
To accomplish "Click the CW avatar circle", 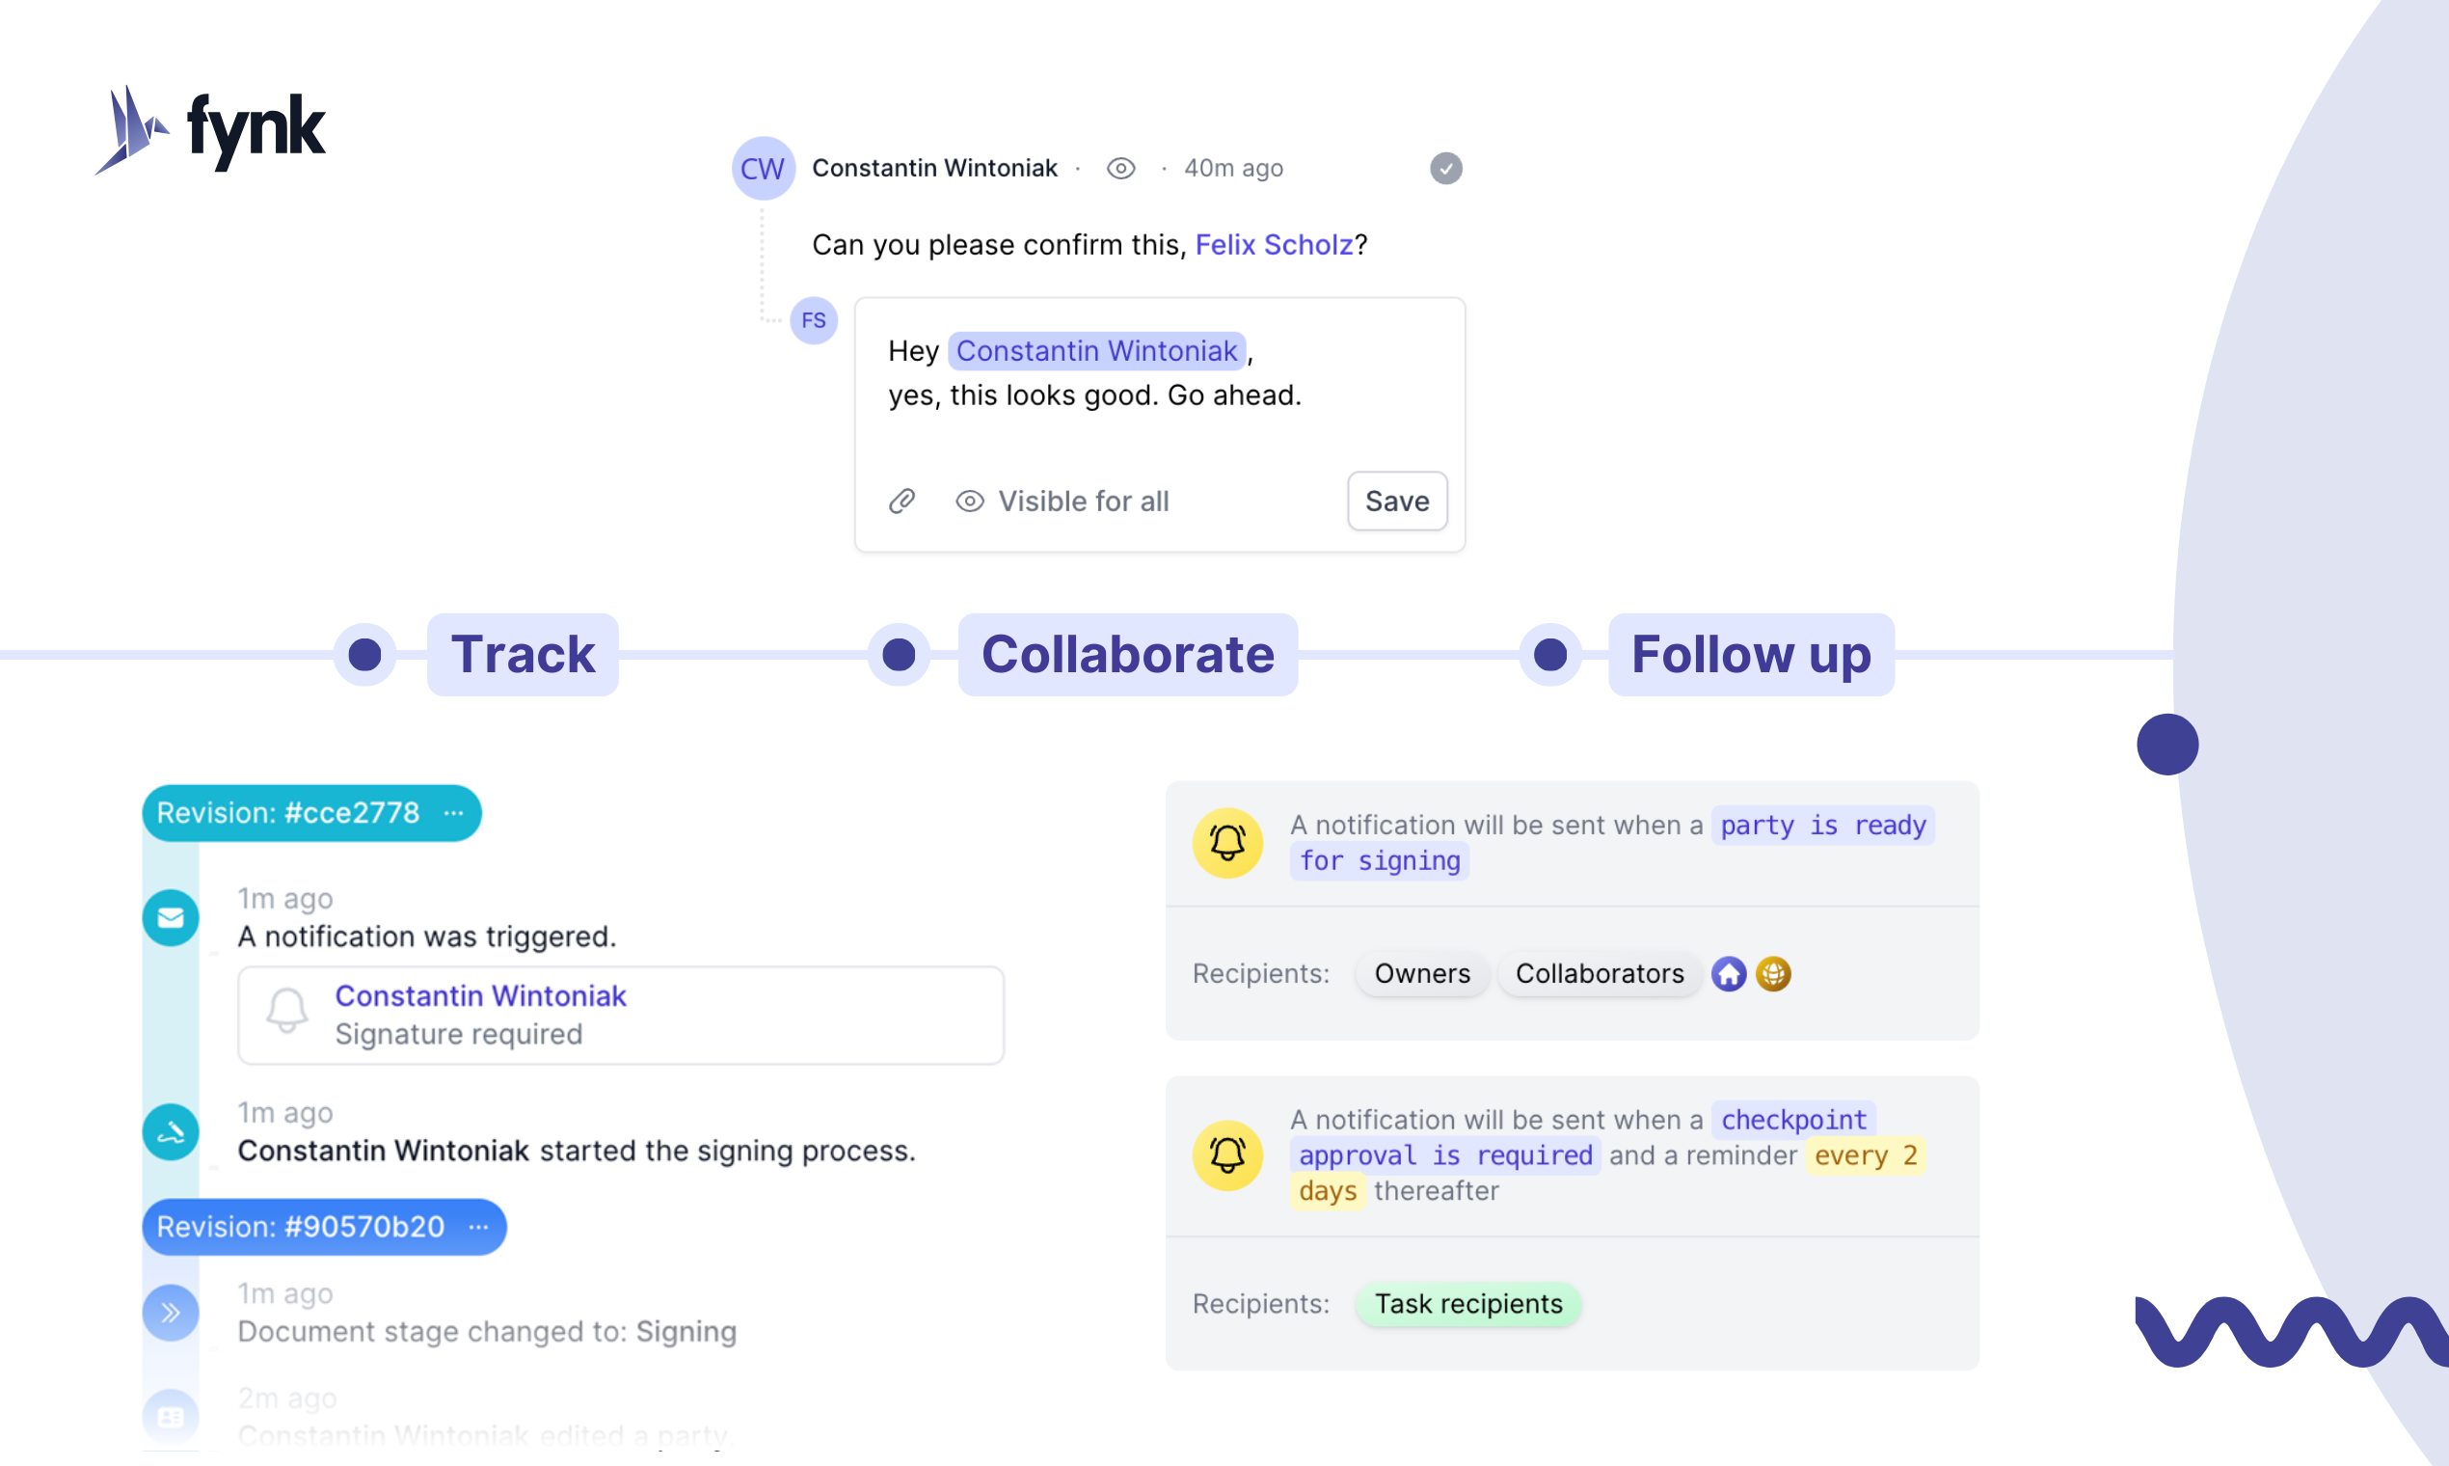I will point(763,169).
